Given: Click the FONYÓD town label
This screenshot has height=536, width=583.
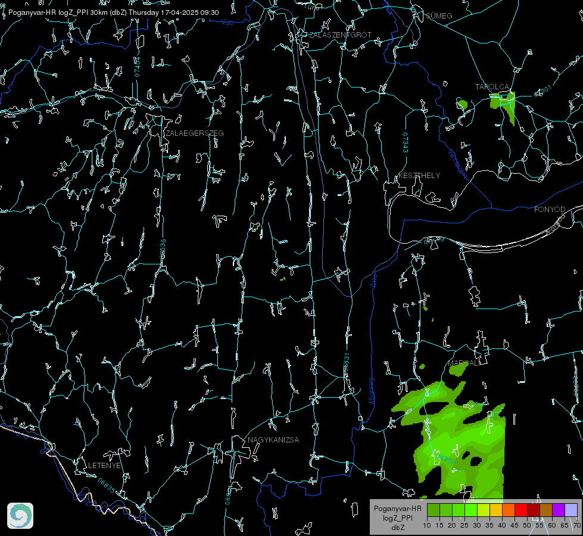Looking at the screenshot, I should [x=550, y=210].
